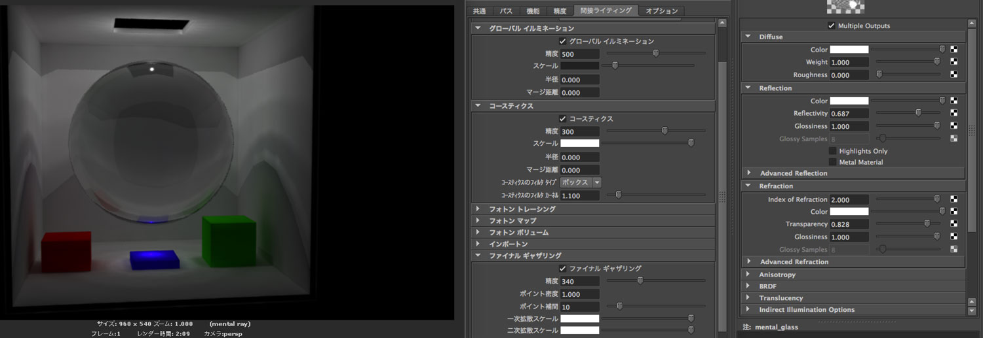Click the ポイント補間 slider handle
Image resolution: width=983 pixels, height=338 pixels.
tap(619, 306)
